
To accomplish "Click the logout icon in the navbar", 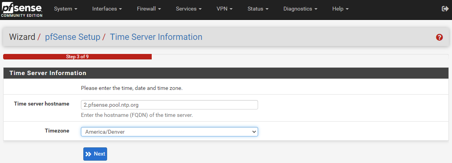I will pyautogui.click(x=445, y=9).
